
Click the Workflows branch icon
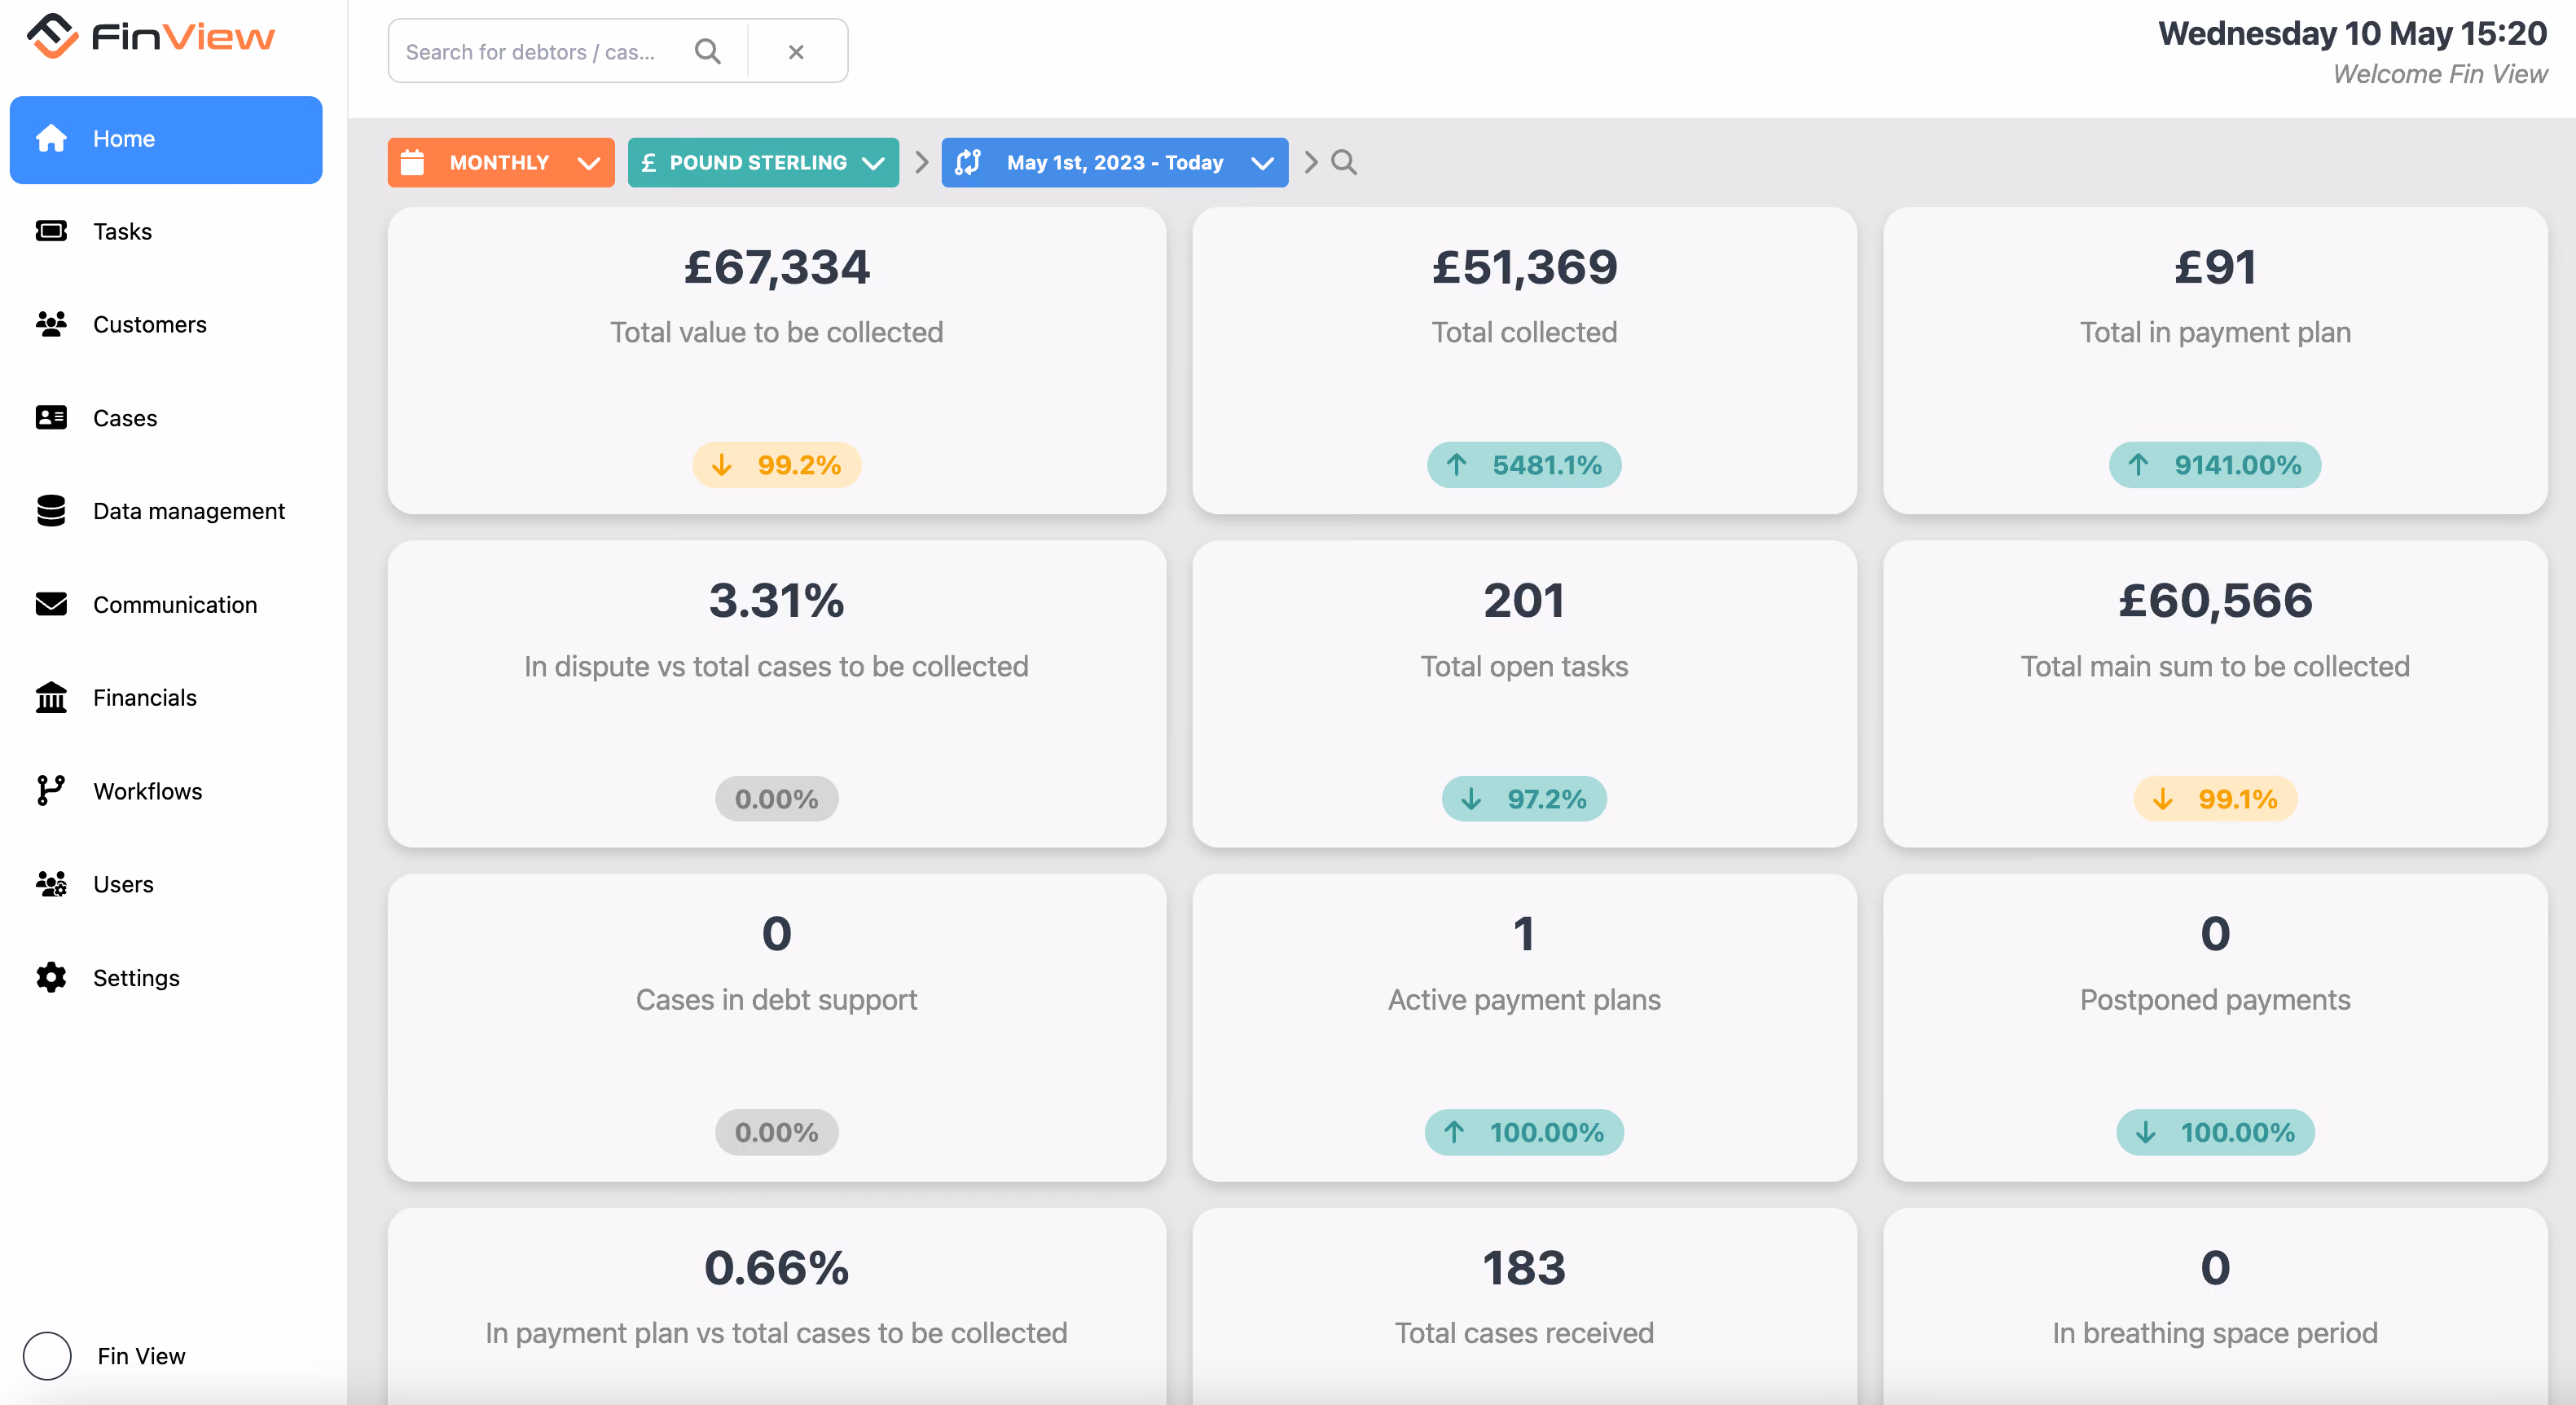[51, 791]
